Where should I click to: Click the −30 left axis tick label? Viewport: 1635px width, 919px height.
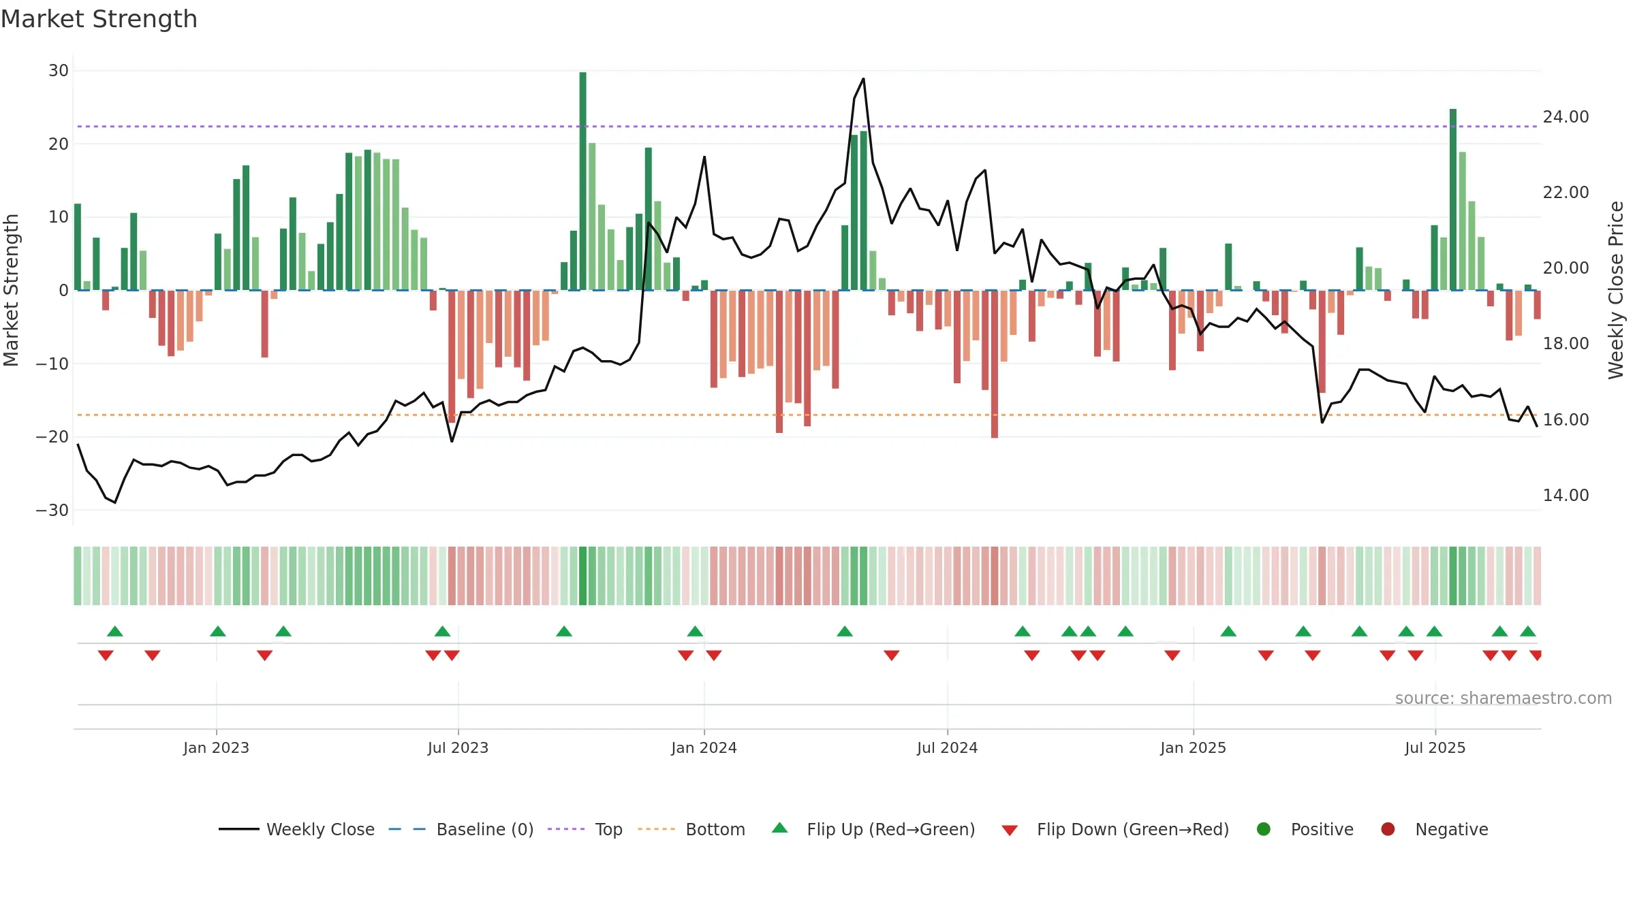(52, 511)
